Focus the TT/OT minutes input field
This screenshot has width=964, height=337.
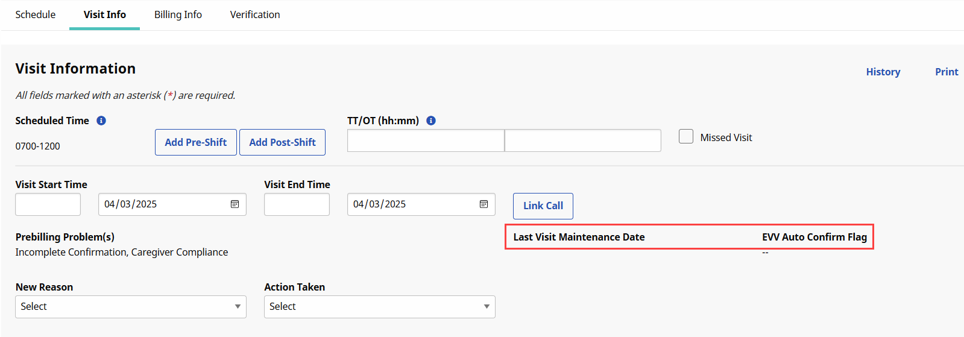coord(582,140)
